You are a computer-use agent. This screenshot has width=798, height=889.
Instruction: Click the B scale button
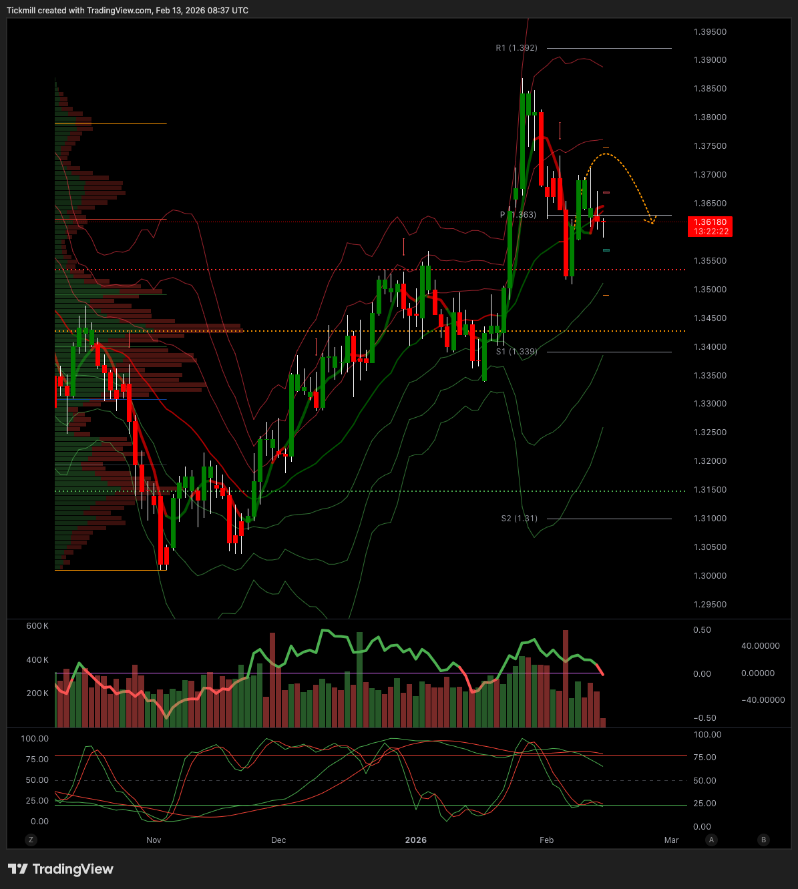pos(764,840)
